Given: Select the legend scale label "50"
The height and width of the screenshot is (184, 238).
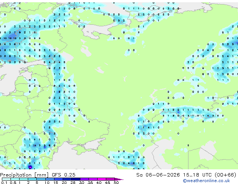Looking at the screenshot, I should [116, 182].
